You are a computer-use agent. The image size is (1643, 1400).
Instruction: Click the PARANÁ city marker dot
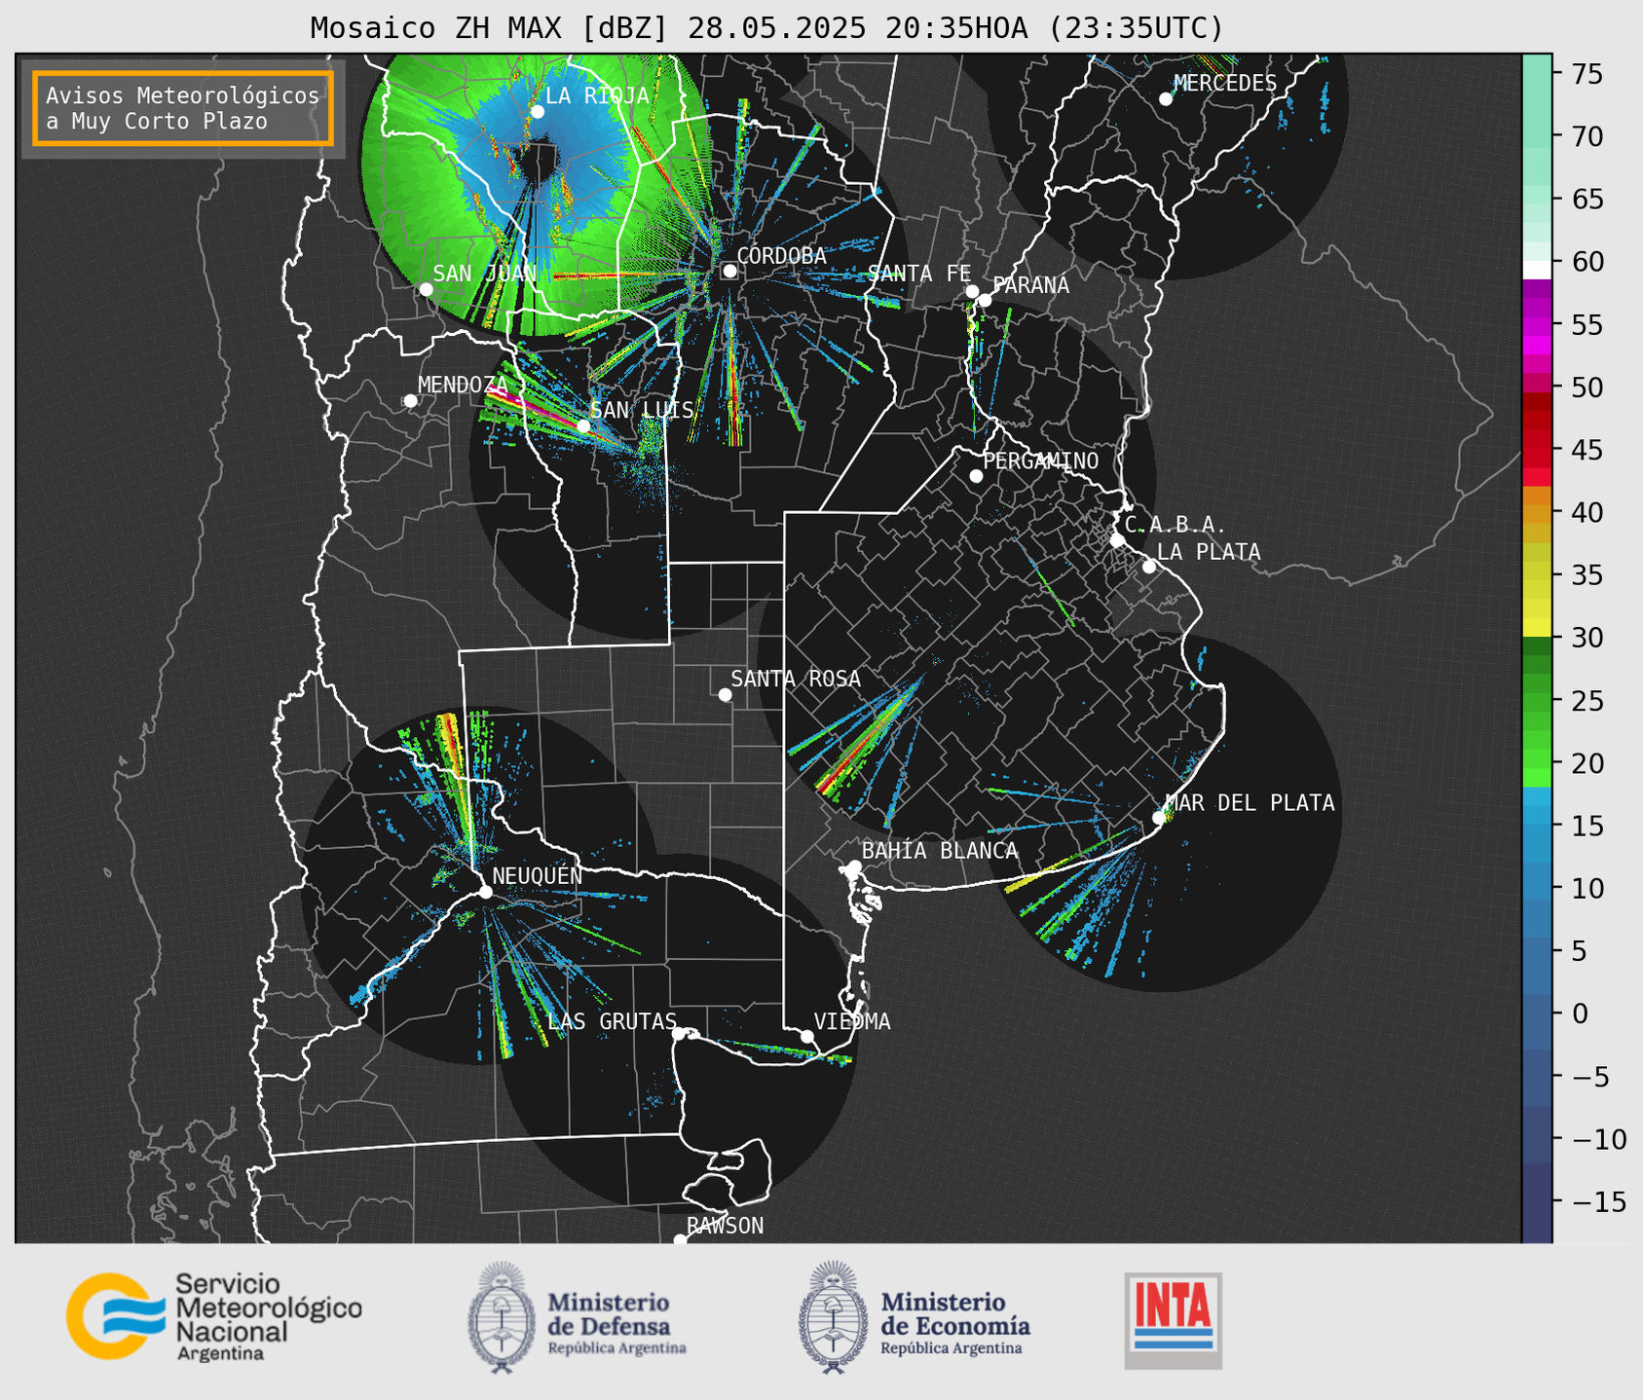tap(985, 300)
